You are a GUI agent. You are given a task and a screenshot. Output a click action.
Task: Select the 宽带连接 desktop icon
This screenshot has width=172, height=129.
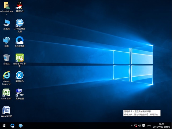pyautogui.click(x=20, y=93)
